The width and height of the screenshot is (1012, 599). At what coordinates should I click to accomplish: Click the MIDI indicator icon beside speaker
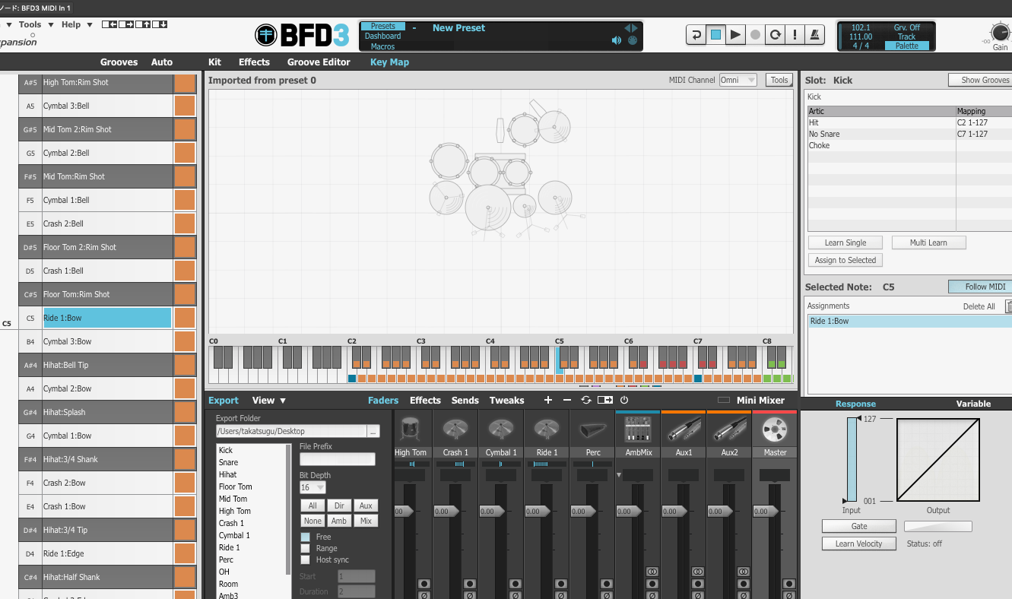(x=632, y=40)
